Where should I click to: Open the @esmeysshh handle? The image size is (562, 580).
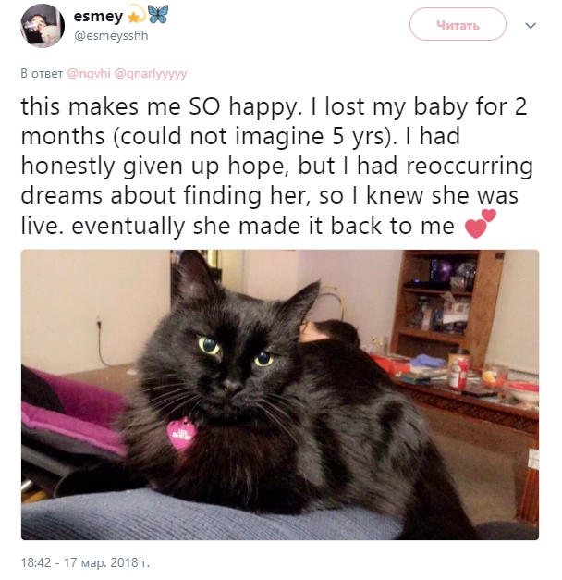coord(111,36)
